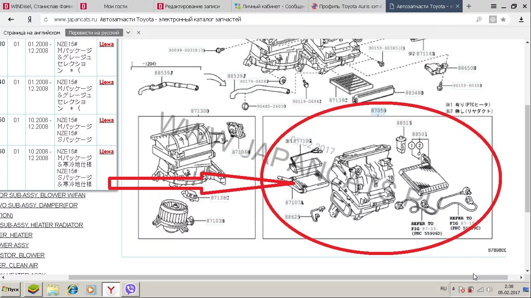Click the horizontal scrollbar right arrow

tap(521, 277)
